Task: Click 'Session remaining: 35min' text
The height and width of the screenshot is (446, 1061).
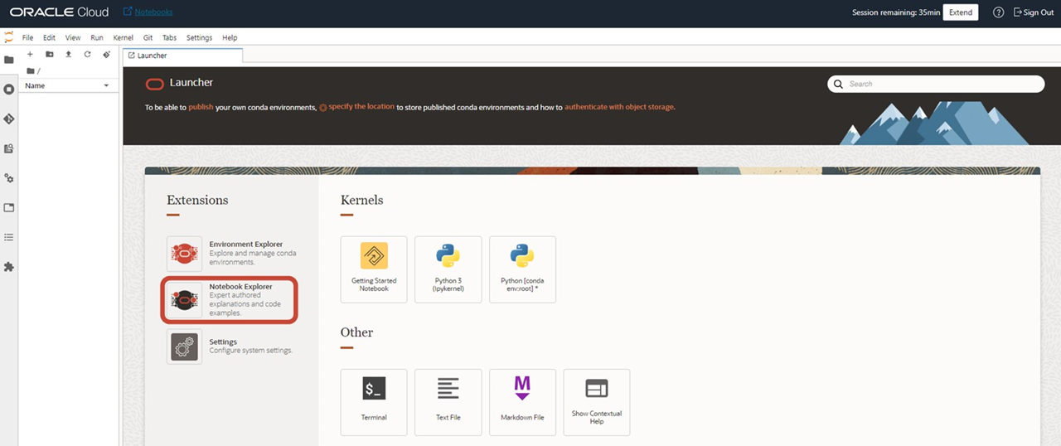Action: click(x=895, y=12)
